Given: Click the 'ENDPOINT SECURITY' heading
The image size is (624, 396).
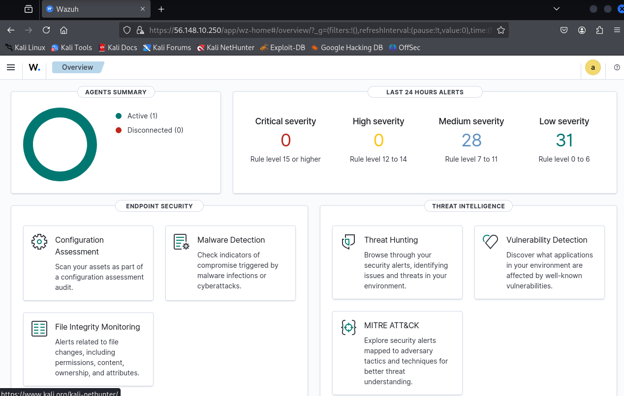Looking at the screenshot, I should click(x=159, y=206).
